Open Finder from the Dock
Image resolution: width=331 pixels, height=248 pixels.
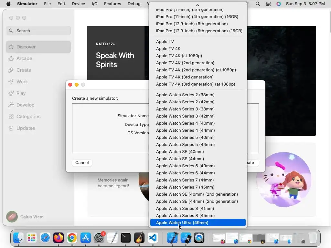pyautogui.click(x=18, y=238)
